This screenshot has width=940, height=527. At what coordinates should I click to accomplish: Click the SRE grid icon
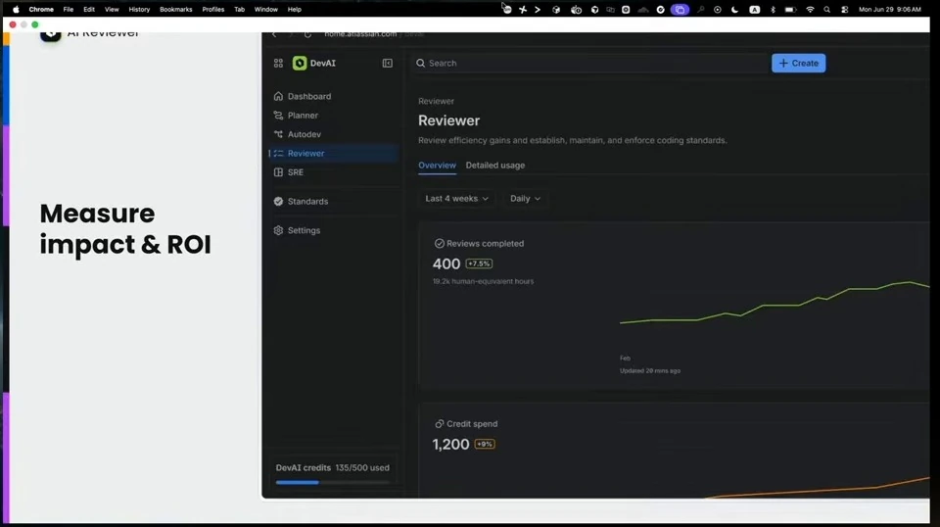278,172
